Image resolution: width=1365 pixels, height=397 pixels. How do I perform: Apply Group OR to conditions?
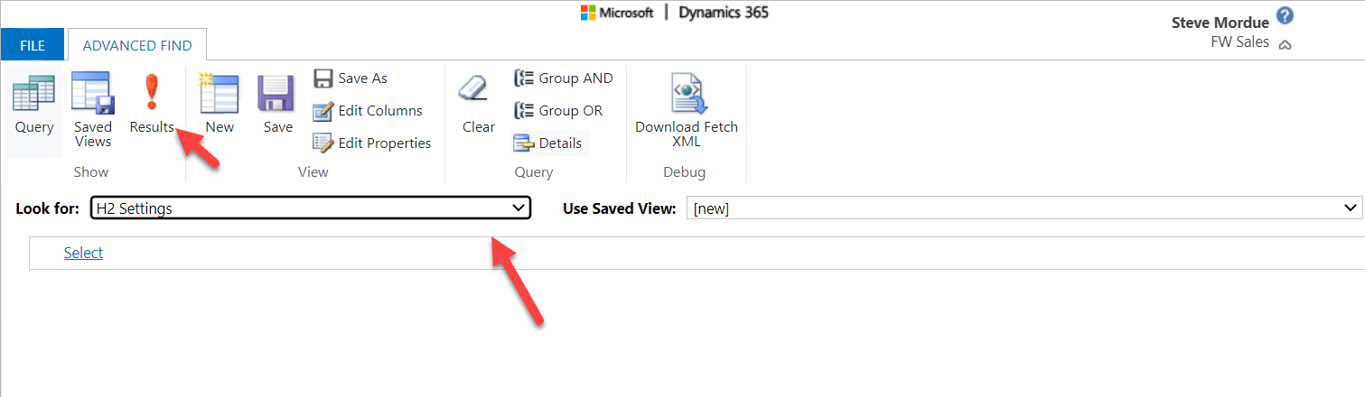(x=558, y=111)
